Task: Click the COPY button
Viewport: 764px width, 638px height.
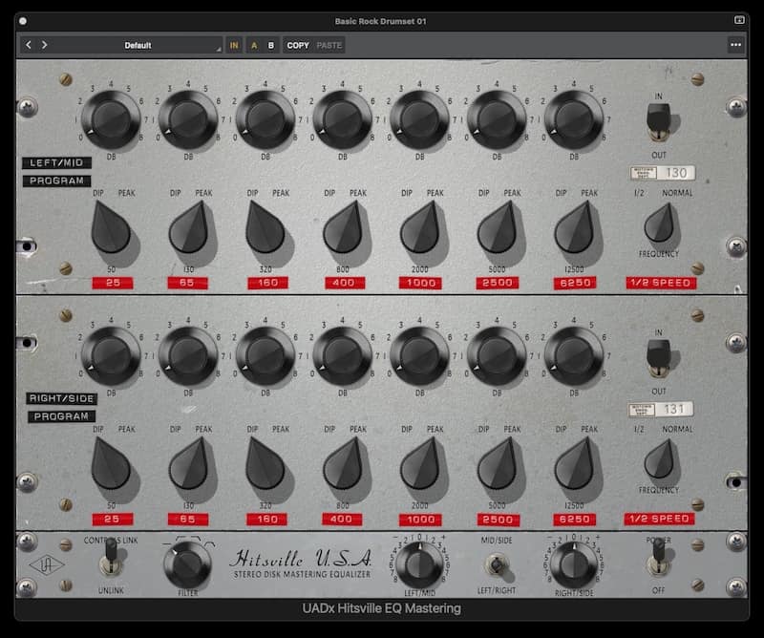Action: 298,45
